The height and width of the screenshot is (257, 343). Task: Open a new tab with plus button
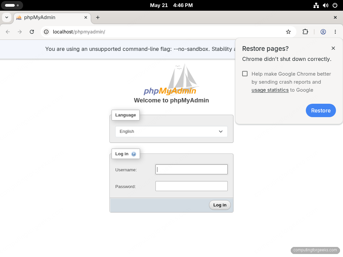98,17
